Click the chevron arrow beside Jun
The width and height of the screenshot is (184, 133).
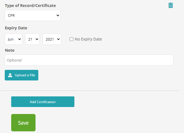pos(20,39)
